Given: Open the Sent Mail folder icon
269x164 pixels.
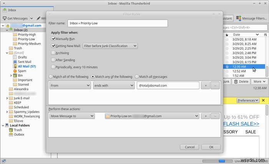Looking at the screenshot, I should 15,62.
